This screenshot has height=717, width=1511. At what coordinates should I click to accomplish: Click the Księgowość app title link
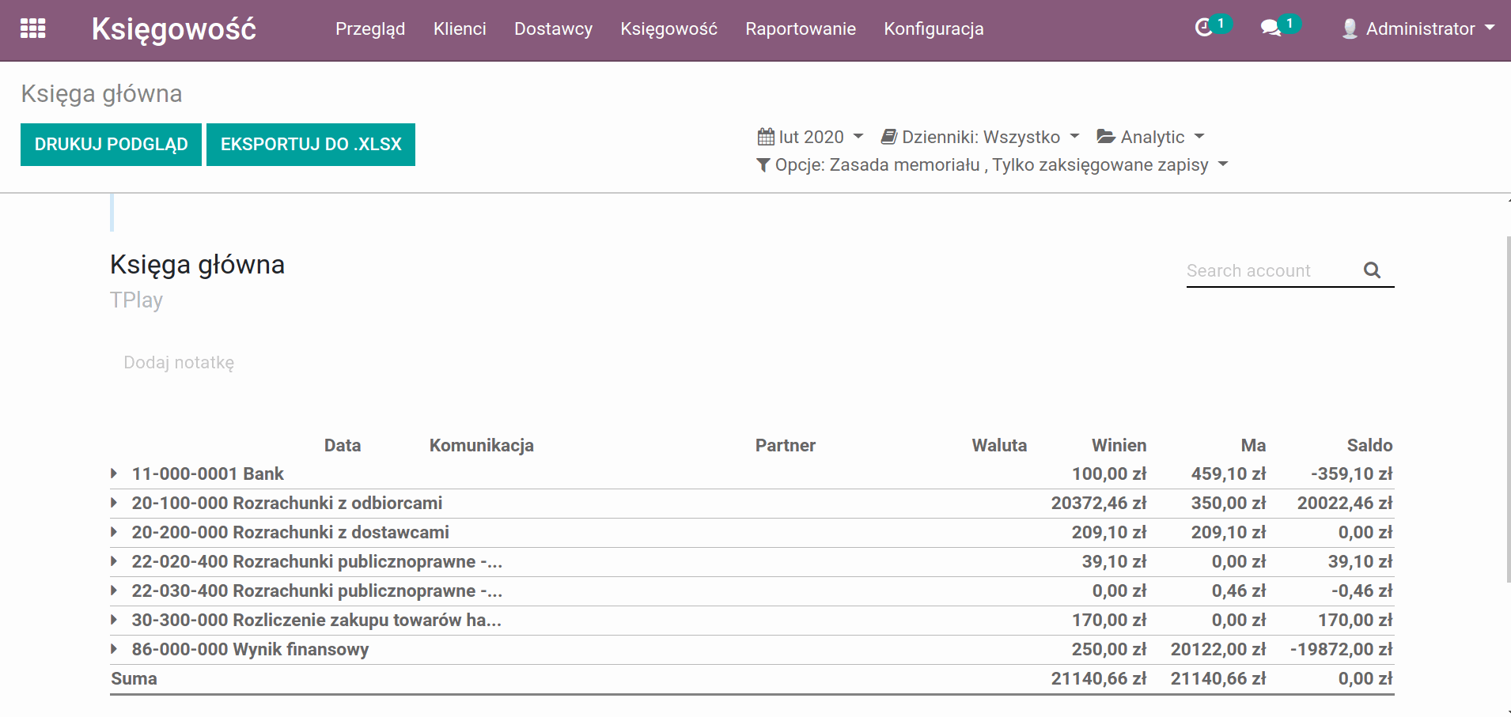click(x=174, y=29)
